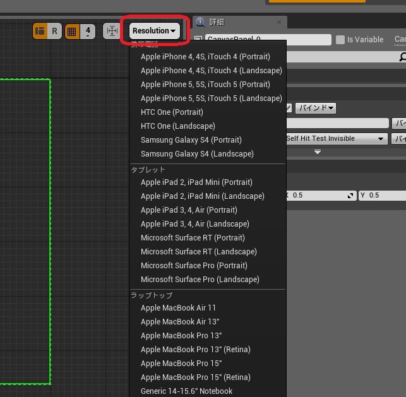Choose Apple MacBook Pro 13" non-Retina
The image size is (406, 397).
(x=208, y=336)
